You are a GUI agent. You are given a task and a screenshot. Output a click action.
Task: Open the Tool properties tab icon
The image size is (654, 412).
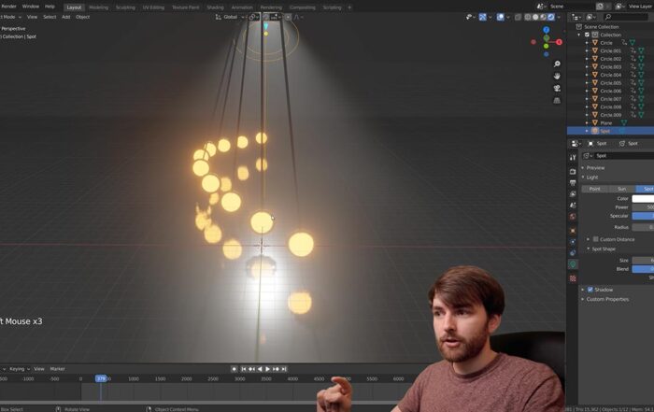[573, 158]
